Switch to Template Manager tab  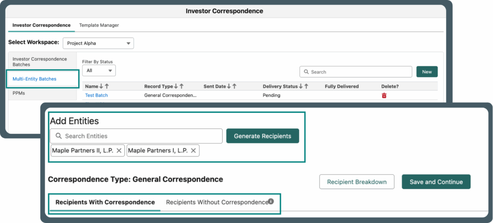tap(99, 25)
